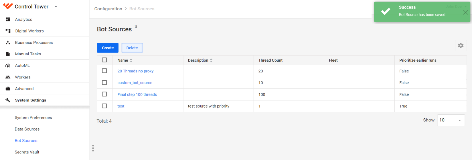This screenshot has height=160, width=472.
Task: Open the Final step 100 threads link
Action: tap(137, 94)
